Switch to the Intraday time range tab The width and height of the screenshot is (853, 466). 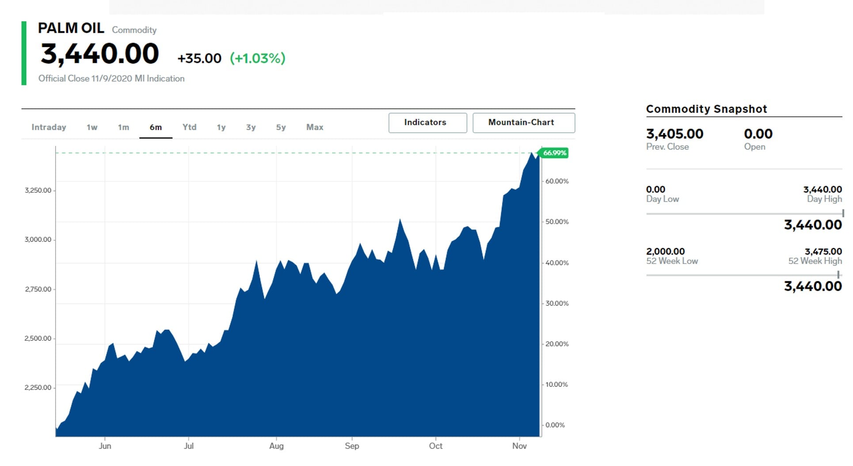(49, 127)
